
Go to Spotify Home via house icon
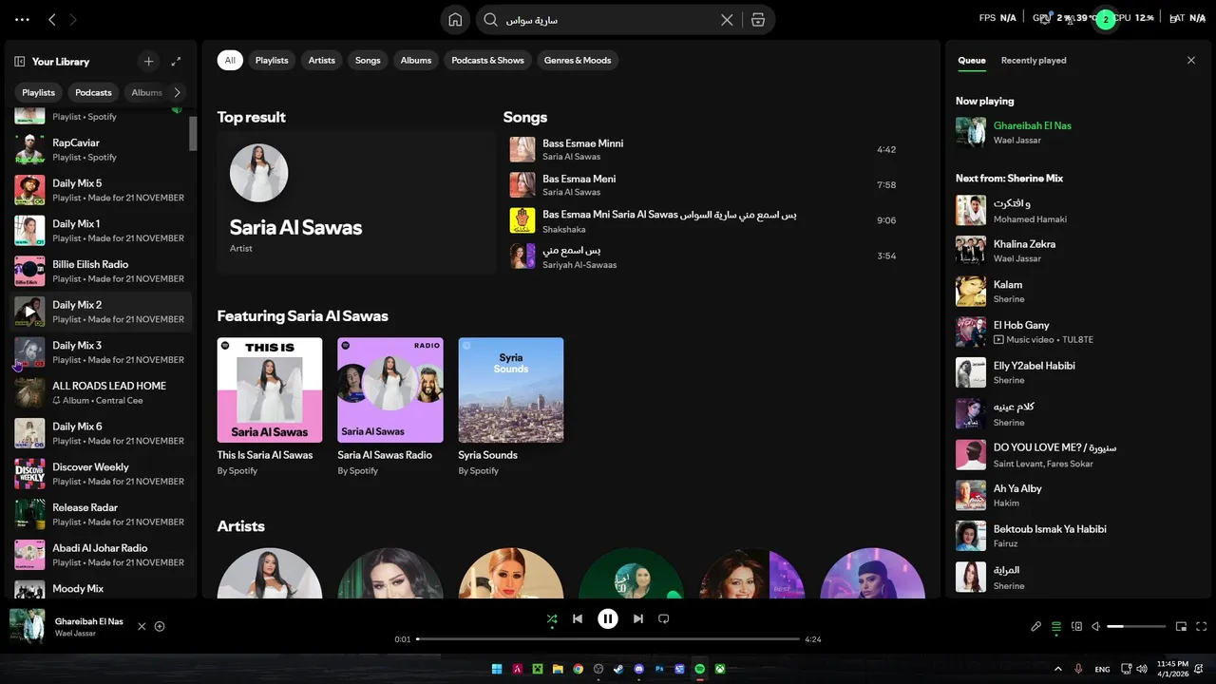tap(455, 20)
